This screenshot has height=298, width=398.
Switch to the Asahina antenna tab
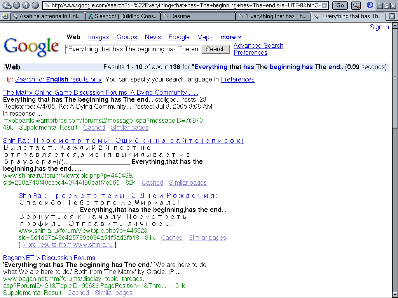coord(48,16)
